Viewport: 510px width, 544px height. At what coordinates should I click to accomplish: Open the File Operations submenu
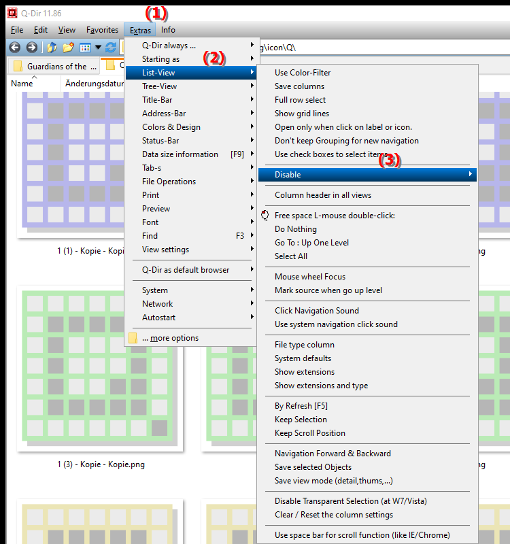191,182
